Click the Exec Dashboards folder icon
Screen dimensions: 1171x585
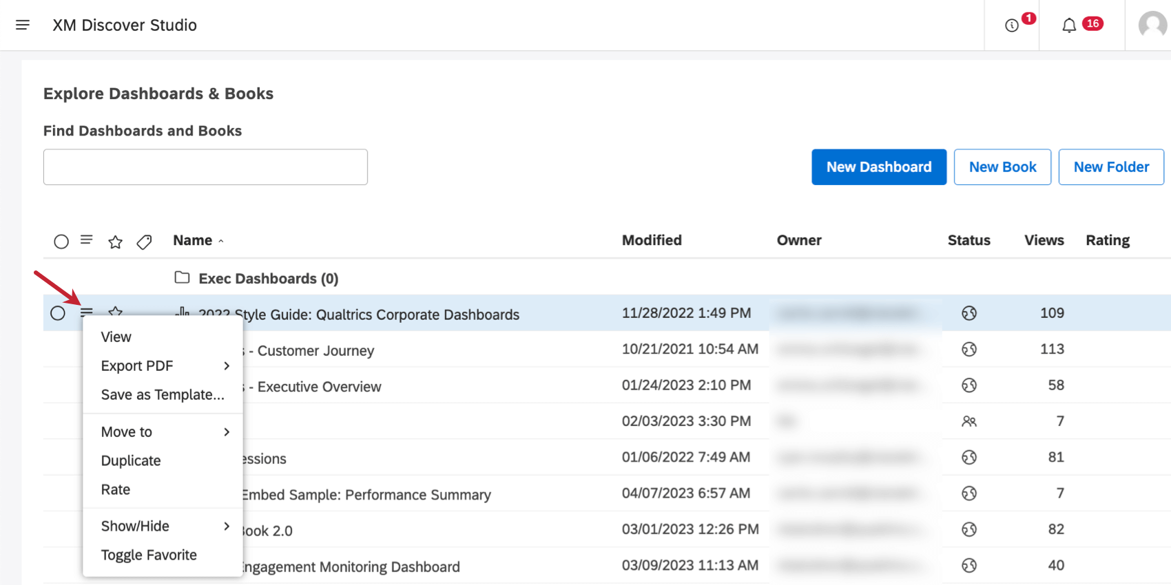pos(182,277)
